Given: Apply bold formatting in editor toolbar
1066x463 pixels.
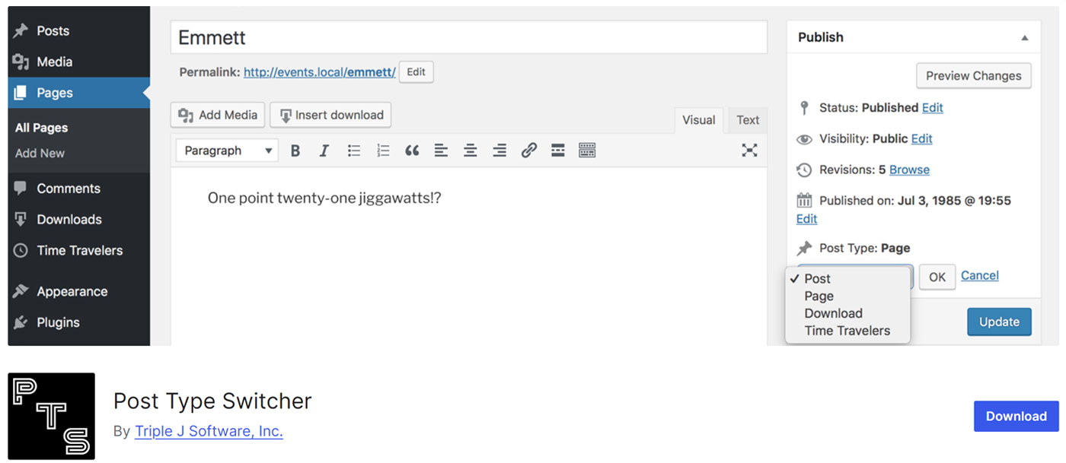Looking at the screenshot, I should [x=295, y=151].
